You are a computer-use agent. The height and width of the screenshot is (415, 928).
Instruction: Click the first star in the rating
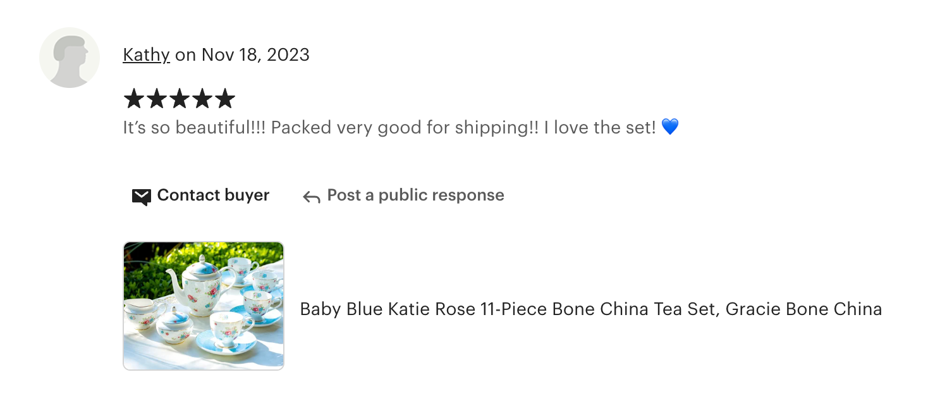134,99
